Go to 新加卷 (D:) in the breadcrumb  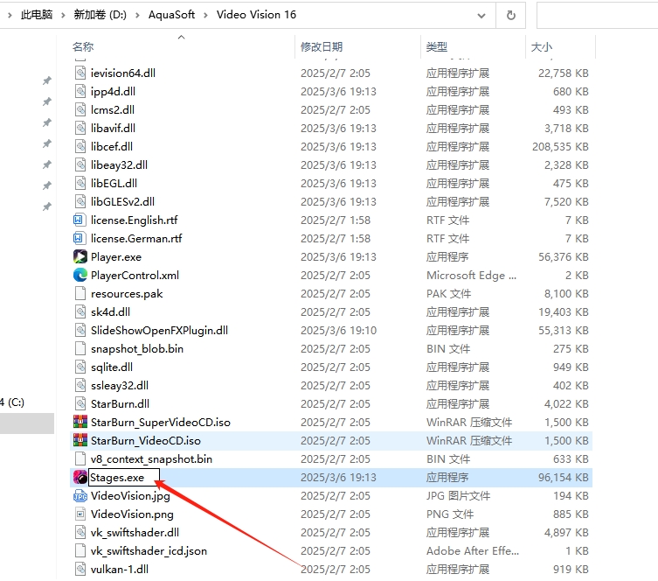coord(100,15)
